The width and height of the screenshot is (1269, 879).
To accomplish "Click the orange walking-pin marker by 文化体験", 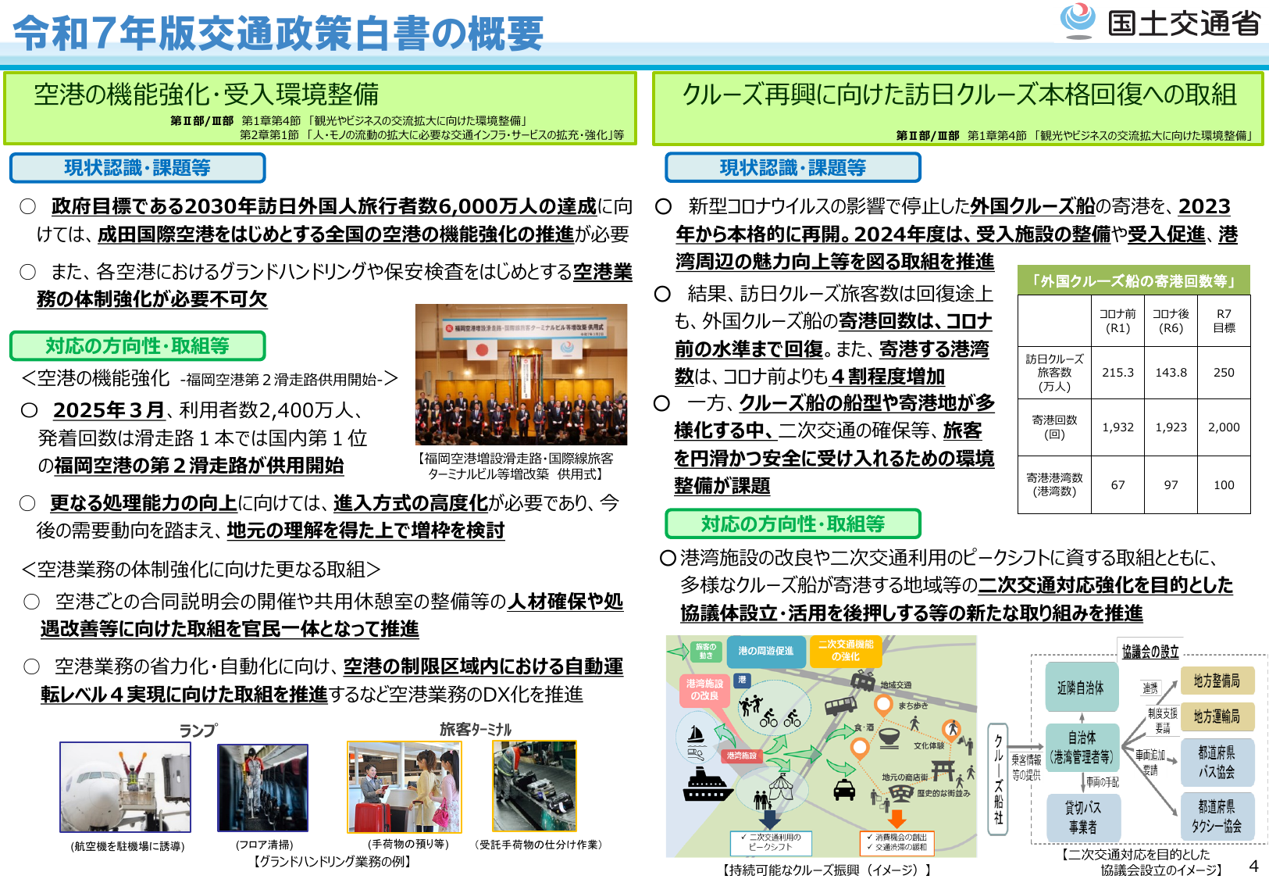I will point(953,731).
